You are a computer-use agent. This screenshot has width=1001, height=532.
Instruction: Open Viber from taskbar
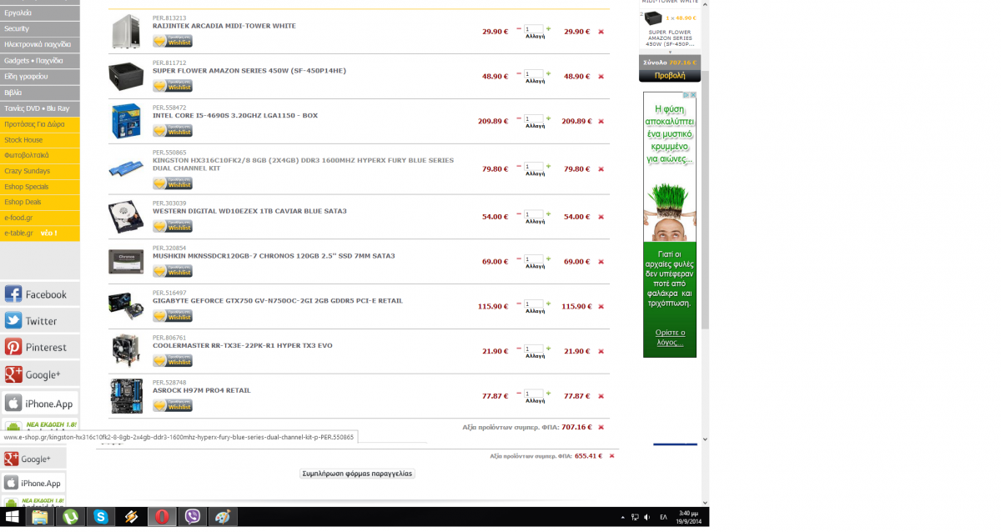193,517
